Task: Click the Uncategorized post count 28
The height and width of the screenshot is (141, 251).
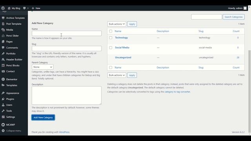Action: [238, 58]
